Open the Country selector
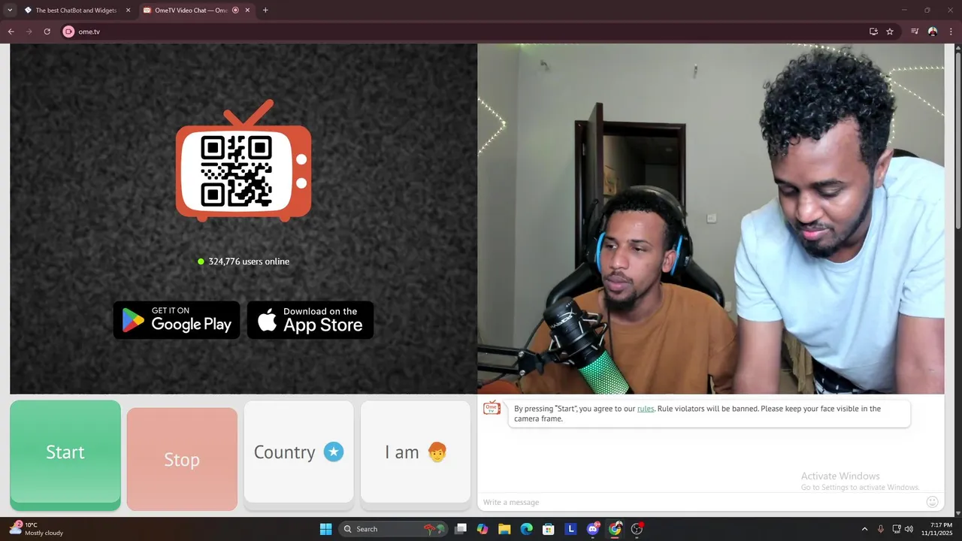This screenshot has height=541, width=962. (x=298, y=452)
